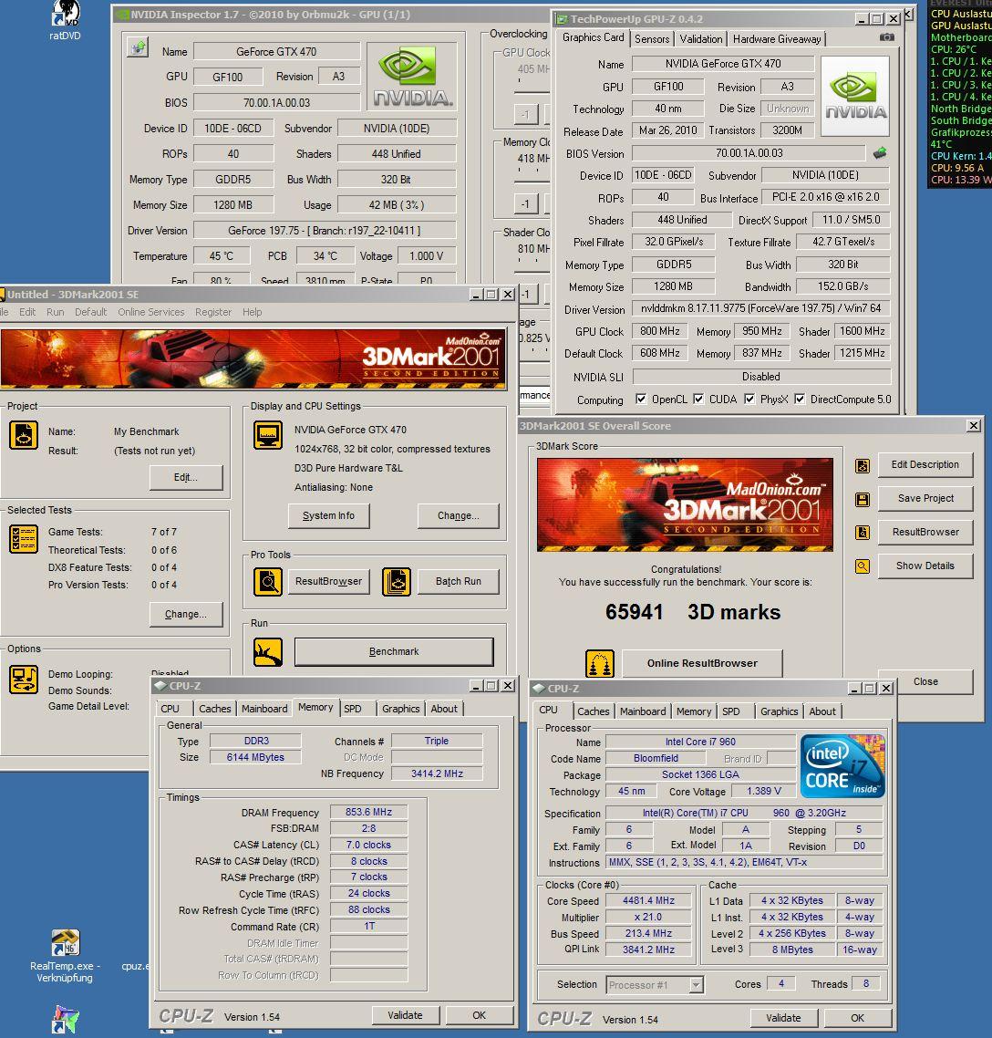This screenshot has width=992, height=1038.
Task: Switch to Sensors tab in GPU-Z
Action: (x=652, y=39)
